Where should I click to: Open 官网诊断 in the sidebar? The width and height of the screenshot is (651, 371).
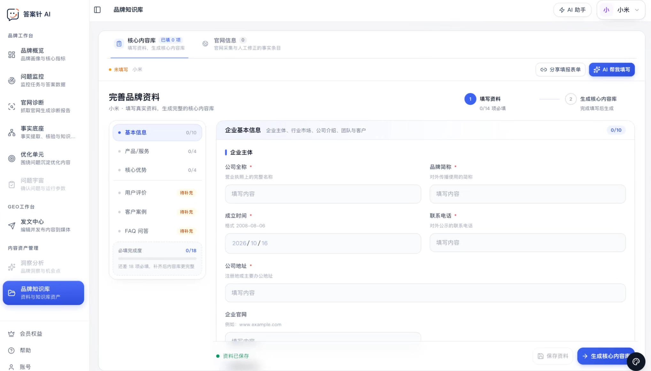(43, 106)
